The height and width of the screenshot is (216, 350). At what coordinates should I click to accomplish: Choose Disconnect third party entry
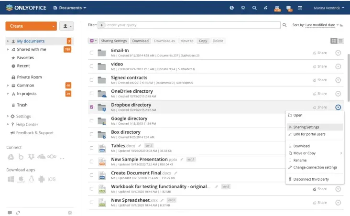pos(315,179)
